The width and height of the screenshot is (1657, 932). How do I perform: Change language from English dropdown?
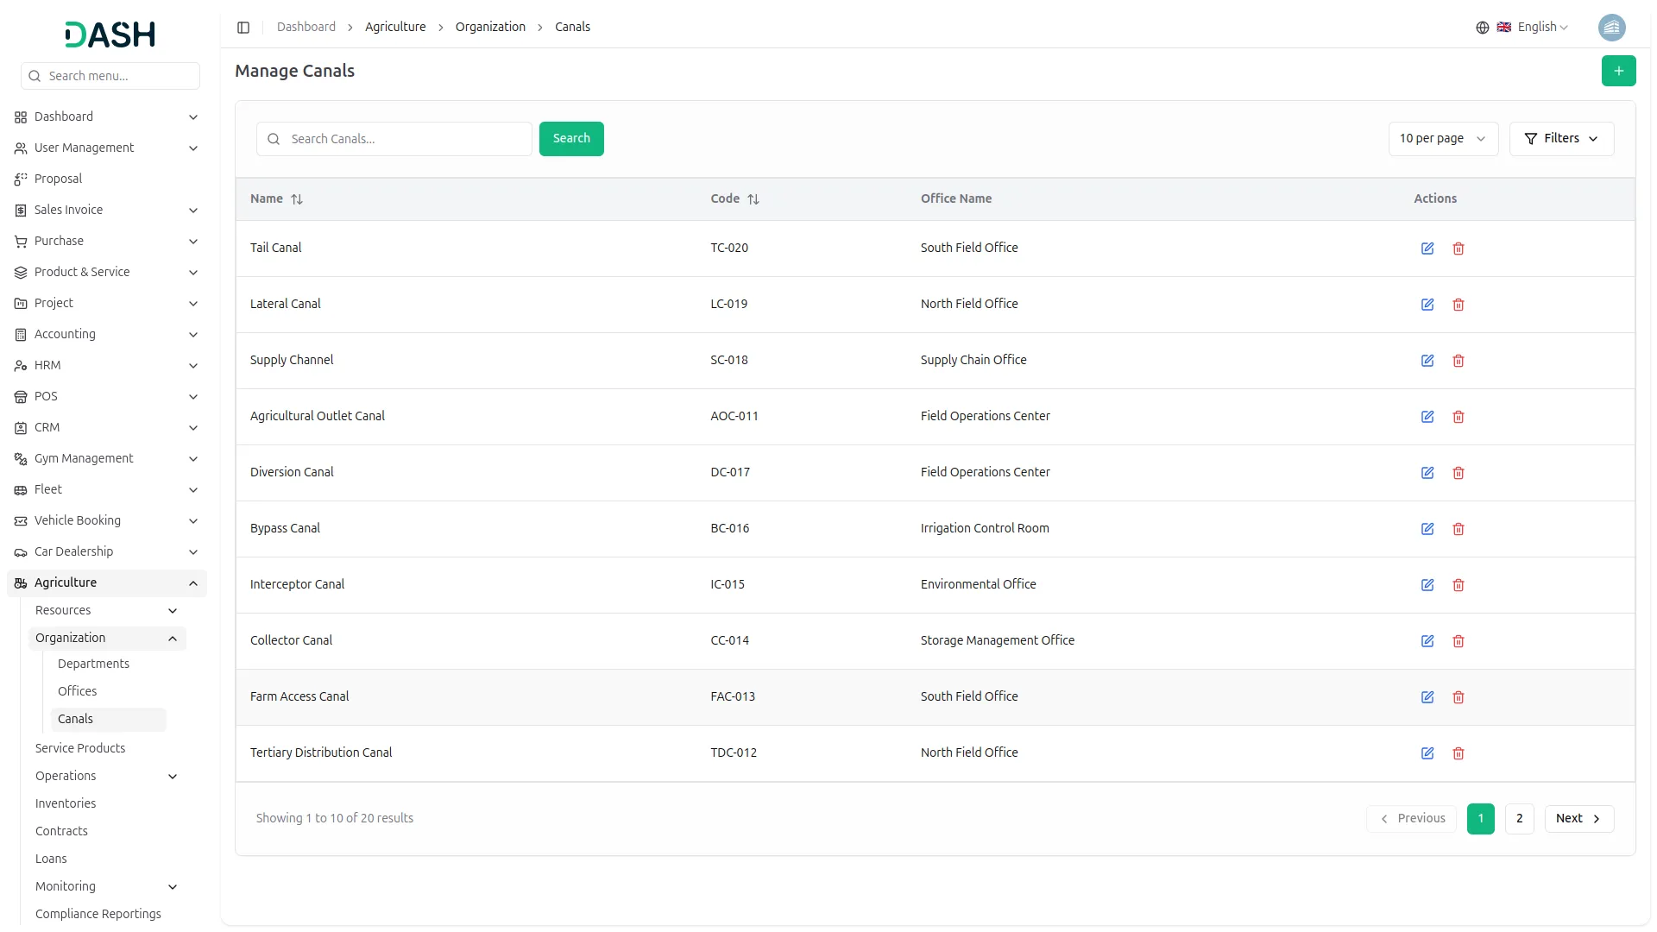coord(1532,28)
